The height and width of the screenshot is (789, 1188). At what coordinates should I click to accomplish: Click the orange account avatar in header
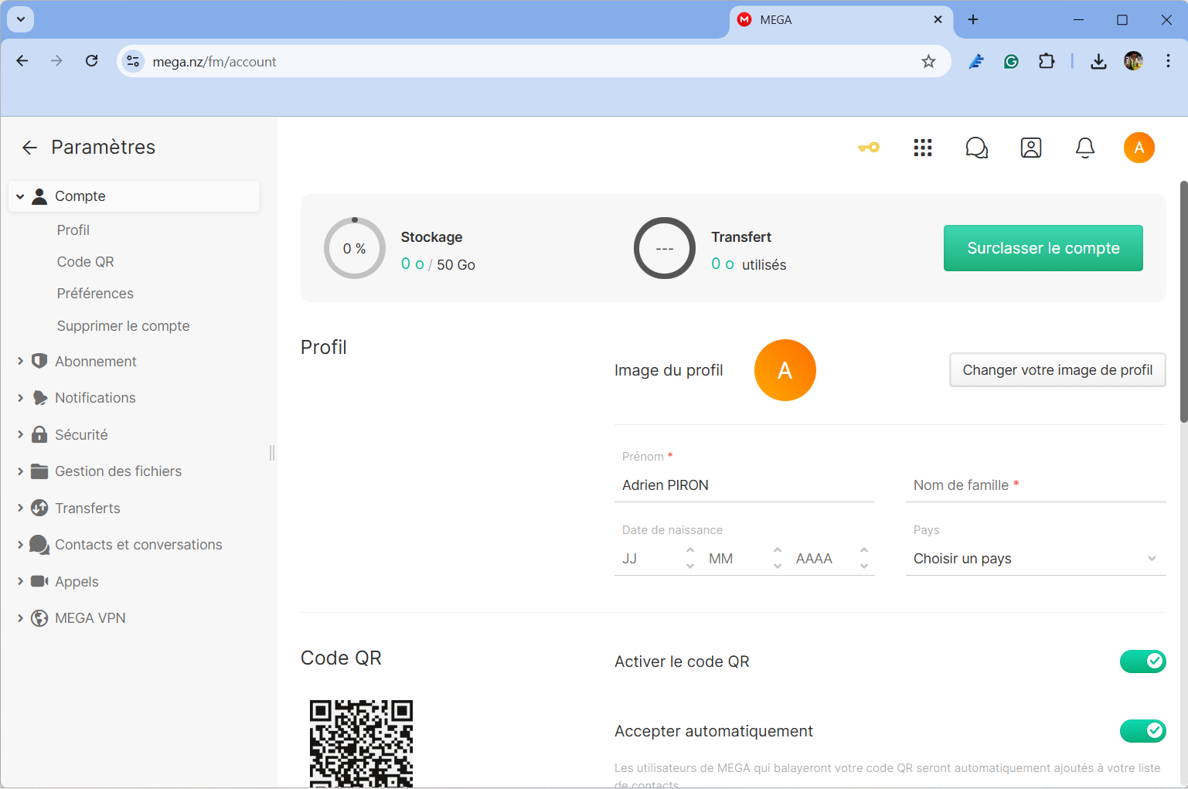tap(1139, 148)
